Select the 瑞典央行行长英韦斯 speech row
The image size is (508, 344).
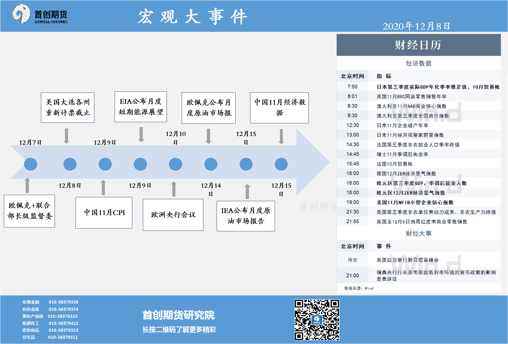(419, 276)
